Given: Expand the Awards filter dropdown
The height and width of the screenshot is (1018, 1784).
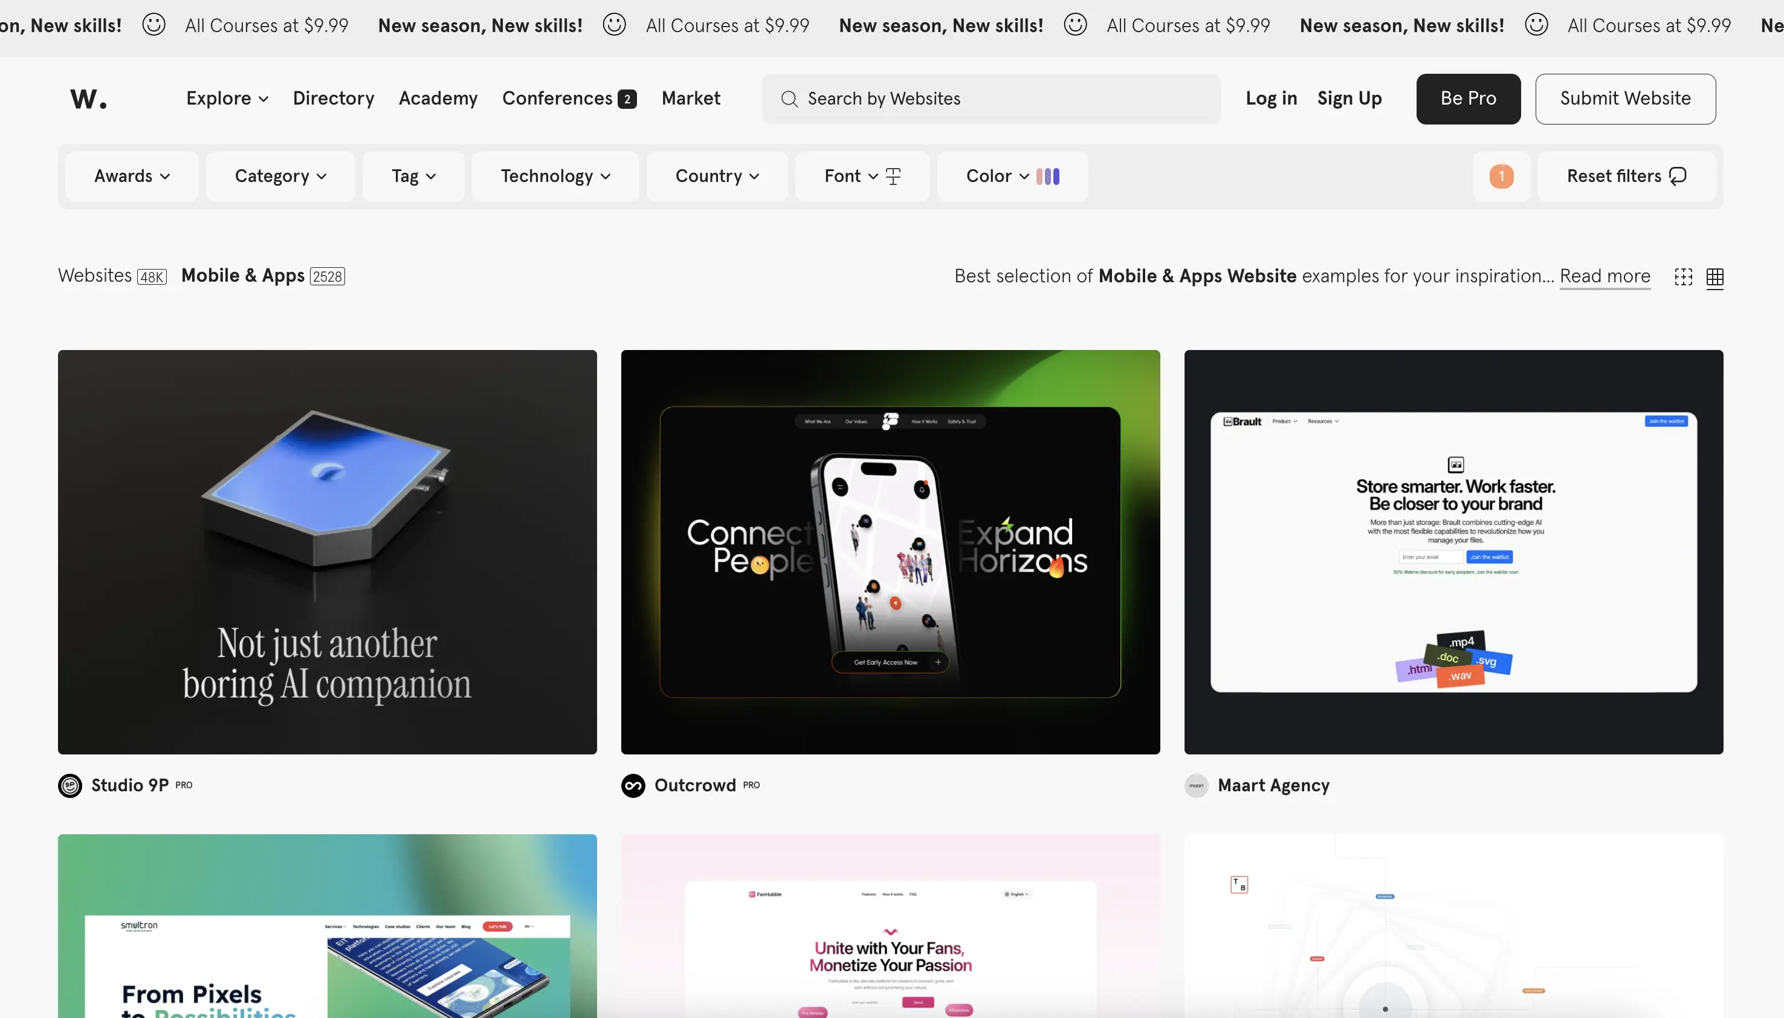Looking at the screenshot, I should click(x=131, y=176).
